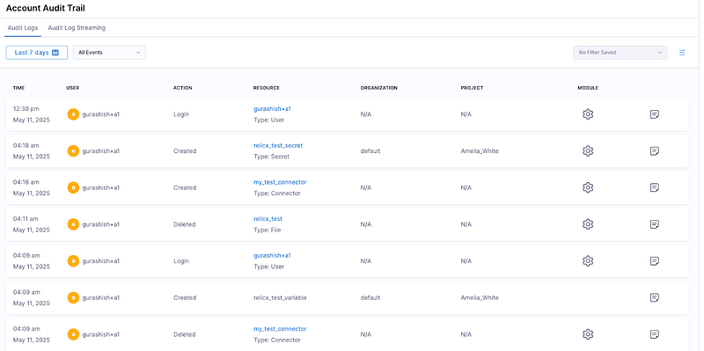Click the PROJECT column header
704x351 pixels.
[472, 88]
